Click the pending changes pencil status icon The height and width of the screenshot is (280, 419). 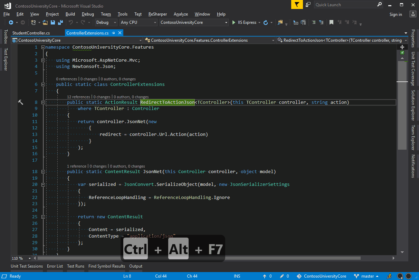pos(282,276)
